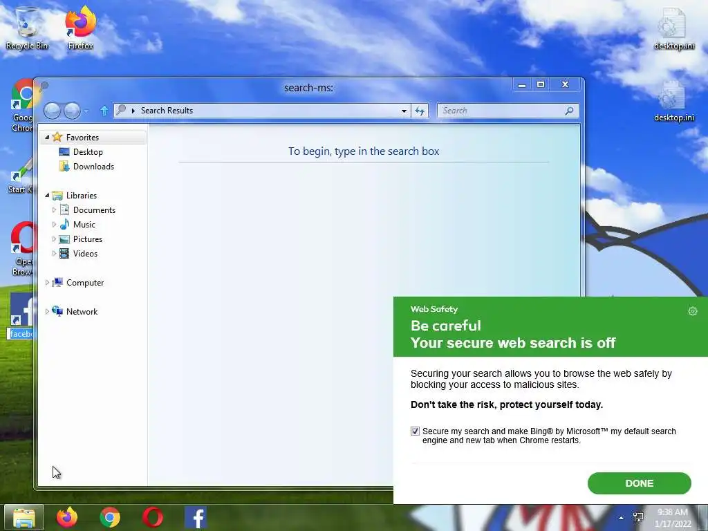This screenshot has width=708, height=531.
Task: Open Facebook from the taskbar
Action: 196,517
